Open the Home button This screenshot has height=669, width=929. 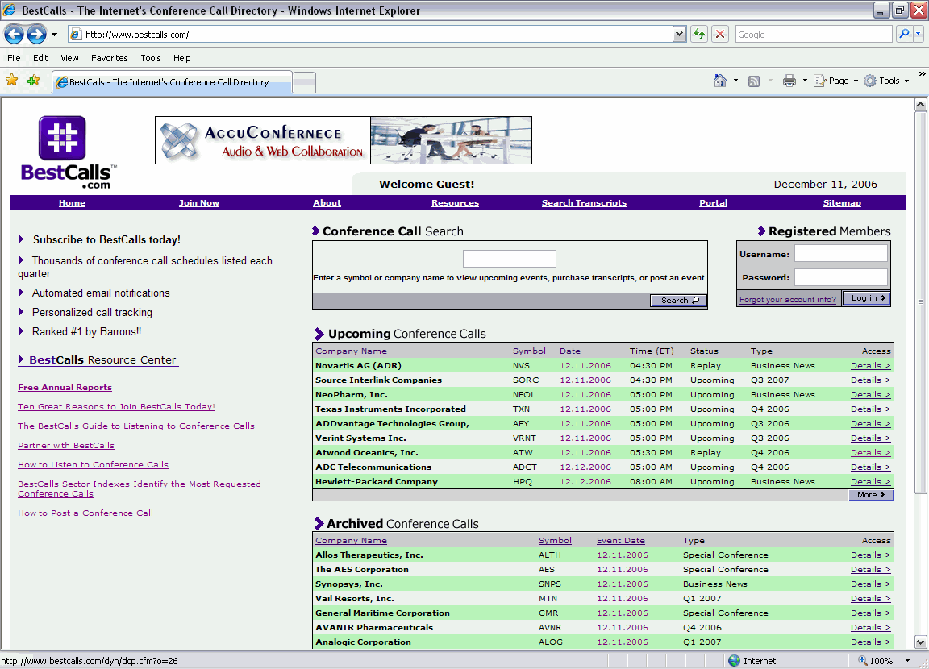pyautogui.click(x=717, y=81)
